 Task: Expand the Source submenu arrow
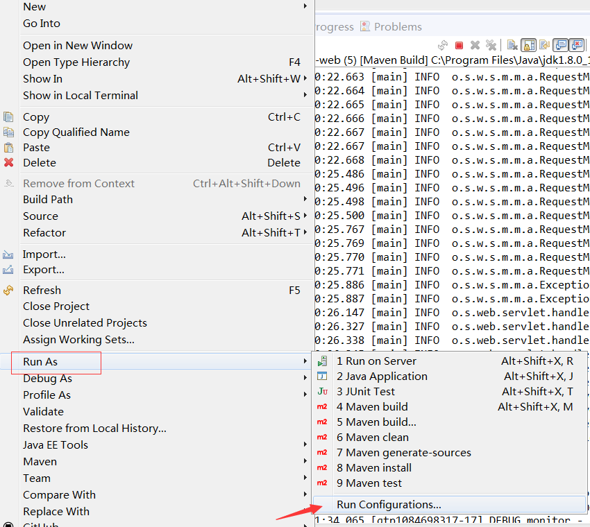click(305, 216)
